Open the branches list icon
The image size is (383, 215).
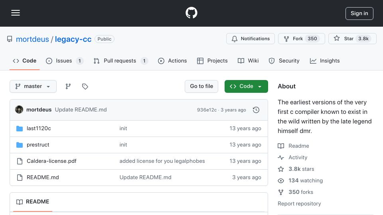pyautogui.click(x=68, y=86)
